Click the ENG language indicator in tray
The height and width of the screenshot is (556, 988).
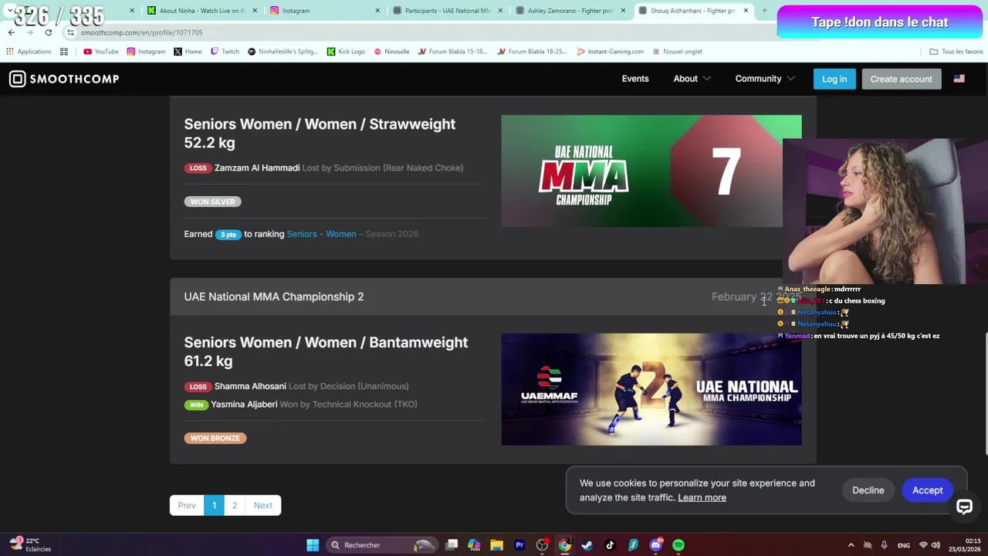[x=903, y=545]
